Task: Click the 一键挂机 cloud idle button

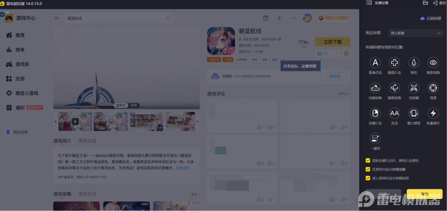Action: (333, 76)
